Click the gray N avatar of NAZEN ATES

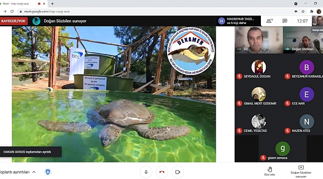click(307, 121)
